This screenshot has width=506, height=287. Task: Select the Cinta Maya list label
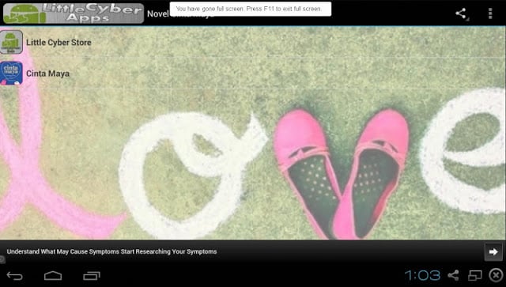coord(47,74)
